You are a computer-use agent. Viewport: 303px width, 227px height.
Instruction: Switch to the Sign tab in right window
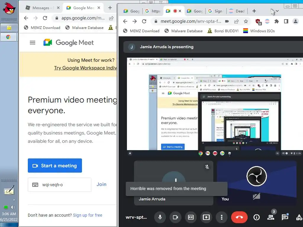coord(216,11)
